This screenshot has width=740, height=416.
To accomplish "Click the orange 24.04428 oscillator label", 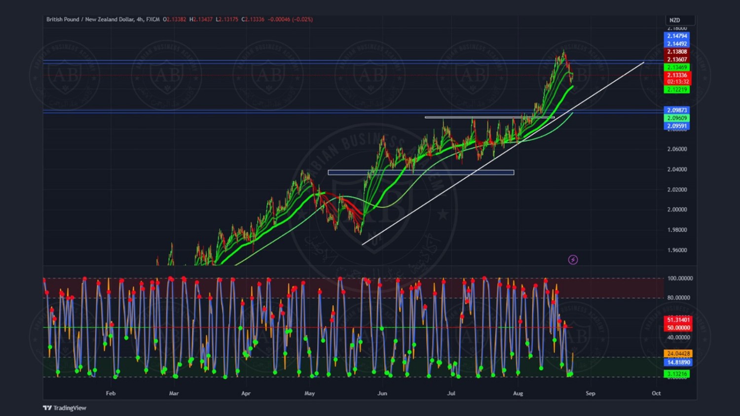I will coord(678,353).
